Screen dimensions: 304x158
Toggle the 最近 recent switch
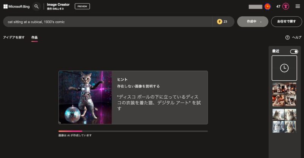(x=294, y=51)
